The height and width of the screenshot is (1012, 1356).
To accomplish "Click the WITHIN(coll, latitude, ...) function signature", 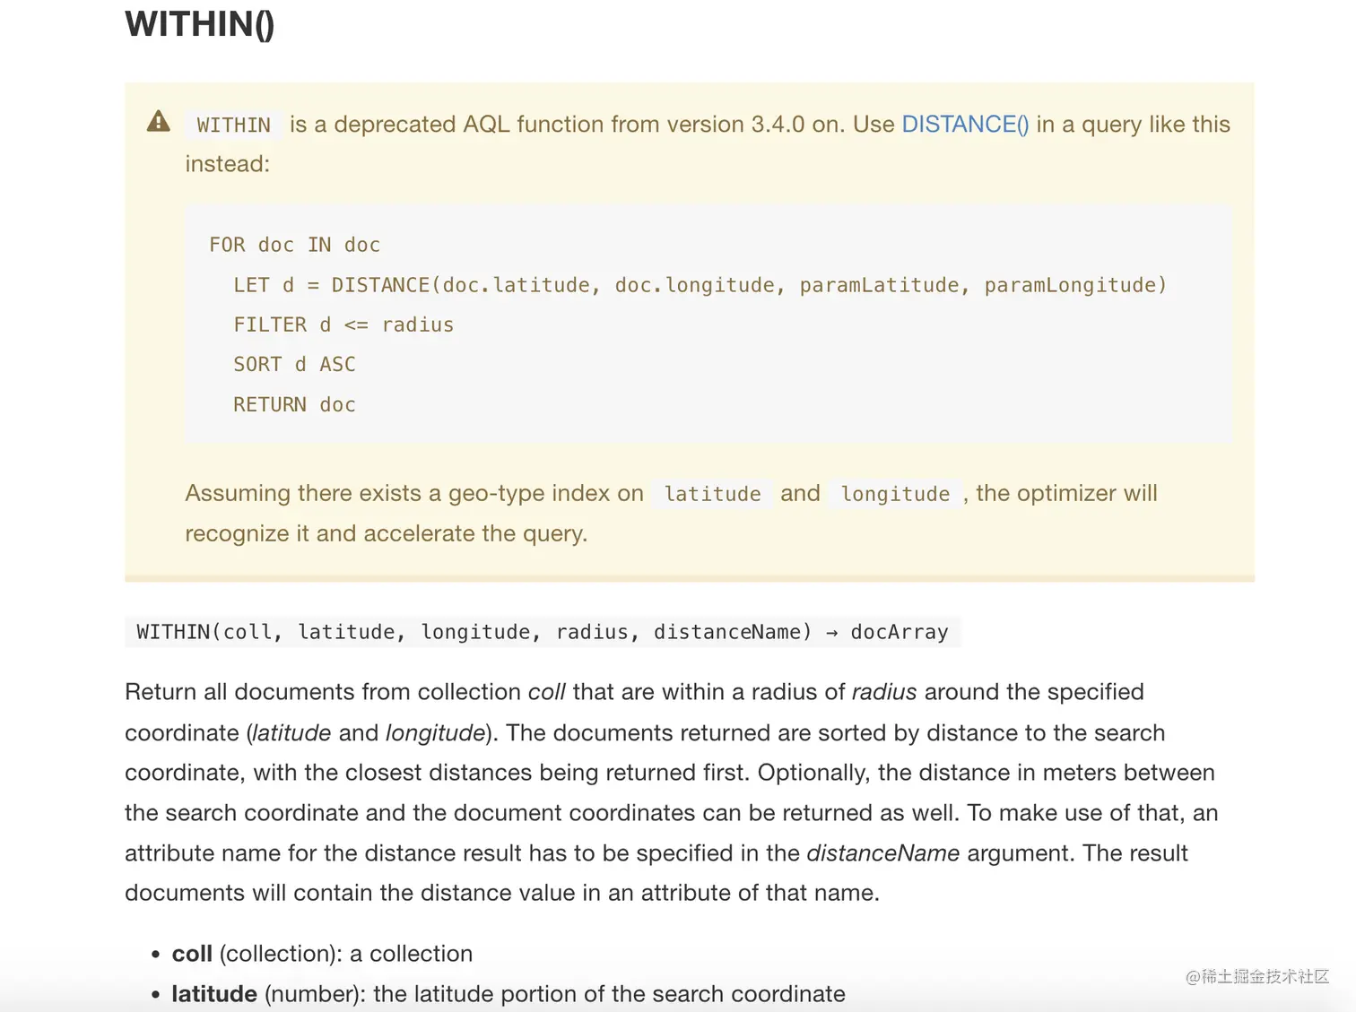I will (x=542, y=632).
